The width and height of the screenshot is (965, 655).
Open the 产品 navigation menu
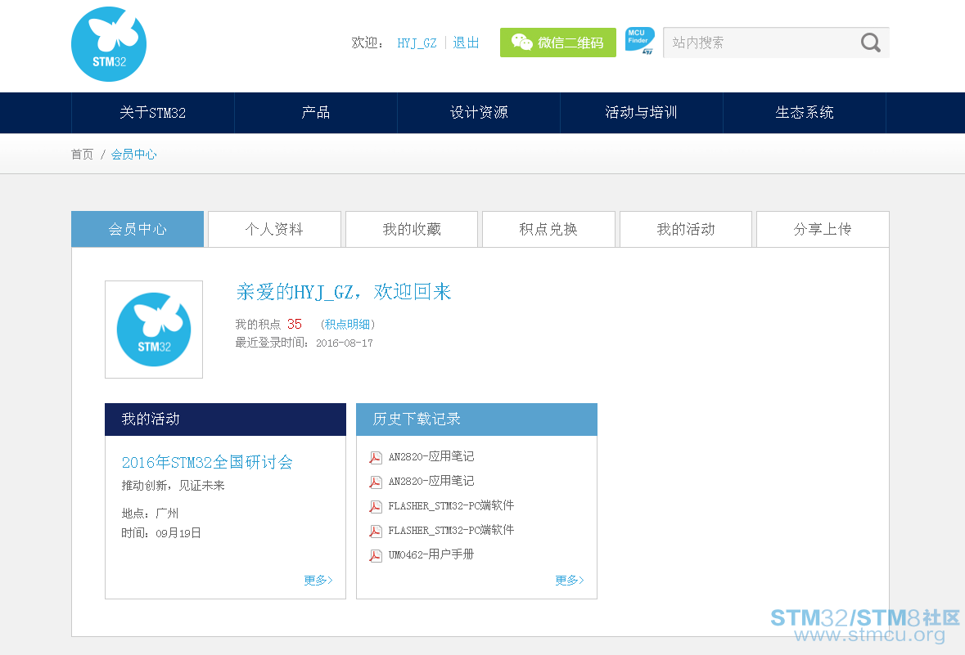(x=316, y=113)
